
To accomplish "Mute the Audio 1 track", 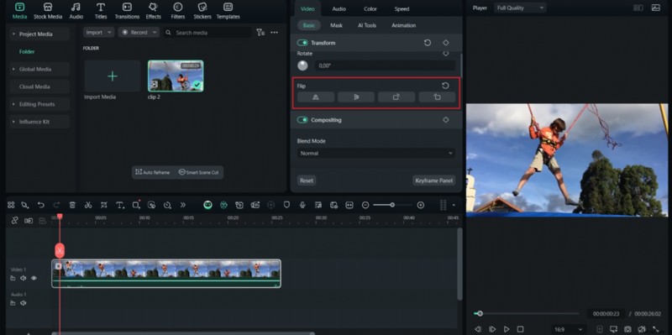I will coord(24,303).
